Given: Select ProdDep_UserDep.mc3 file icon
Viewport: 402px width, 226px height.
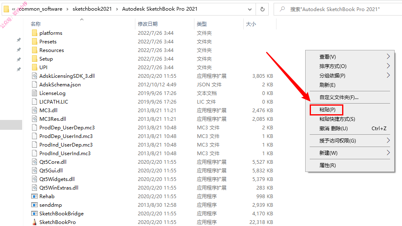Looking at the screenshot, I should (x=34, y=127).
